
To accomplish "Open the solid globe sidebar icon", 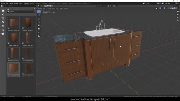I will (3, 22).
